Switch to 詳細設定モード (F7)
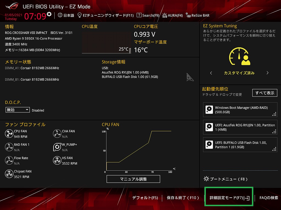Viewport: 281px width, 210px height. tap(229, 198)
